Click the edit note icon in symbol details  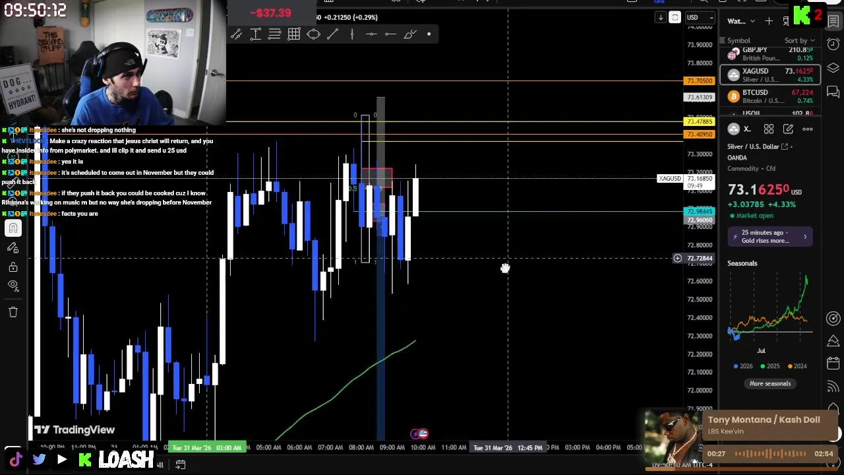(x=788, y=129)
